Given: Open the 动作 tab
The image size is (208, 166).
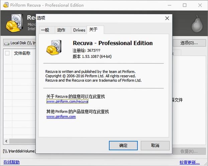Looking at the screenshot, I should [63, 30].
